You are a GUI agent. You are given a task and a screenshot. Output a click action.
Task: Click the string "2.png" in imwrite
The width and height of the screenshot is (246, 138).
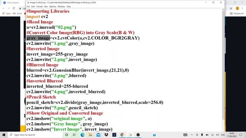point(60,59)
